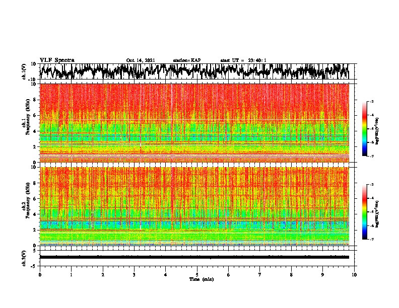Click the ch.1 voltage waveform plot
399x308 pixels.
(x=197, y=71)
